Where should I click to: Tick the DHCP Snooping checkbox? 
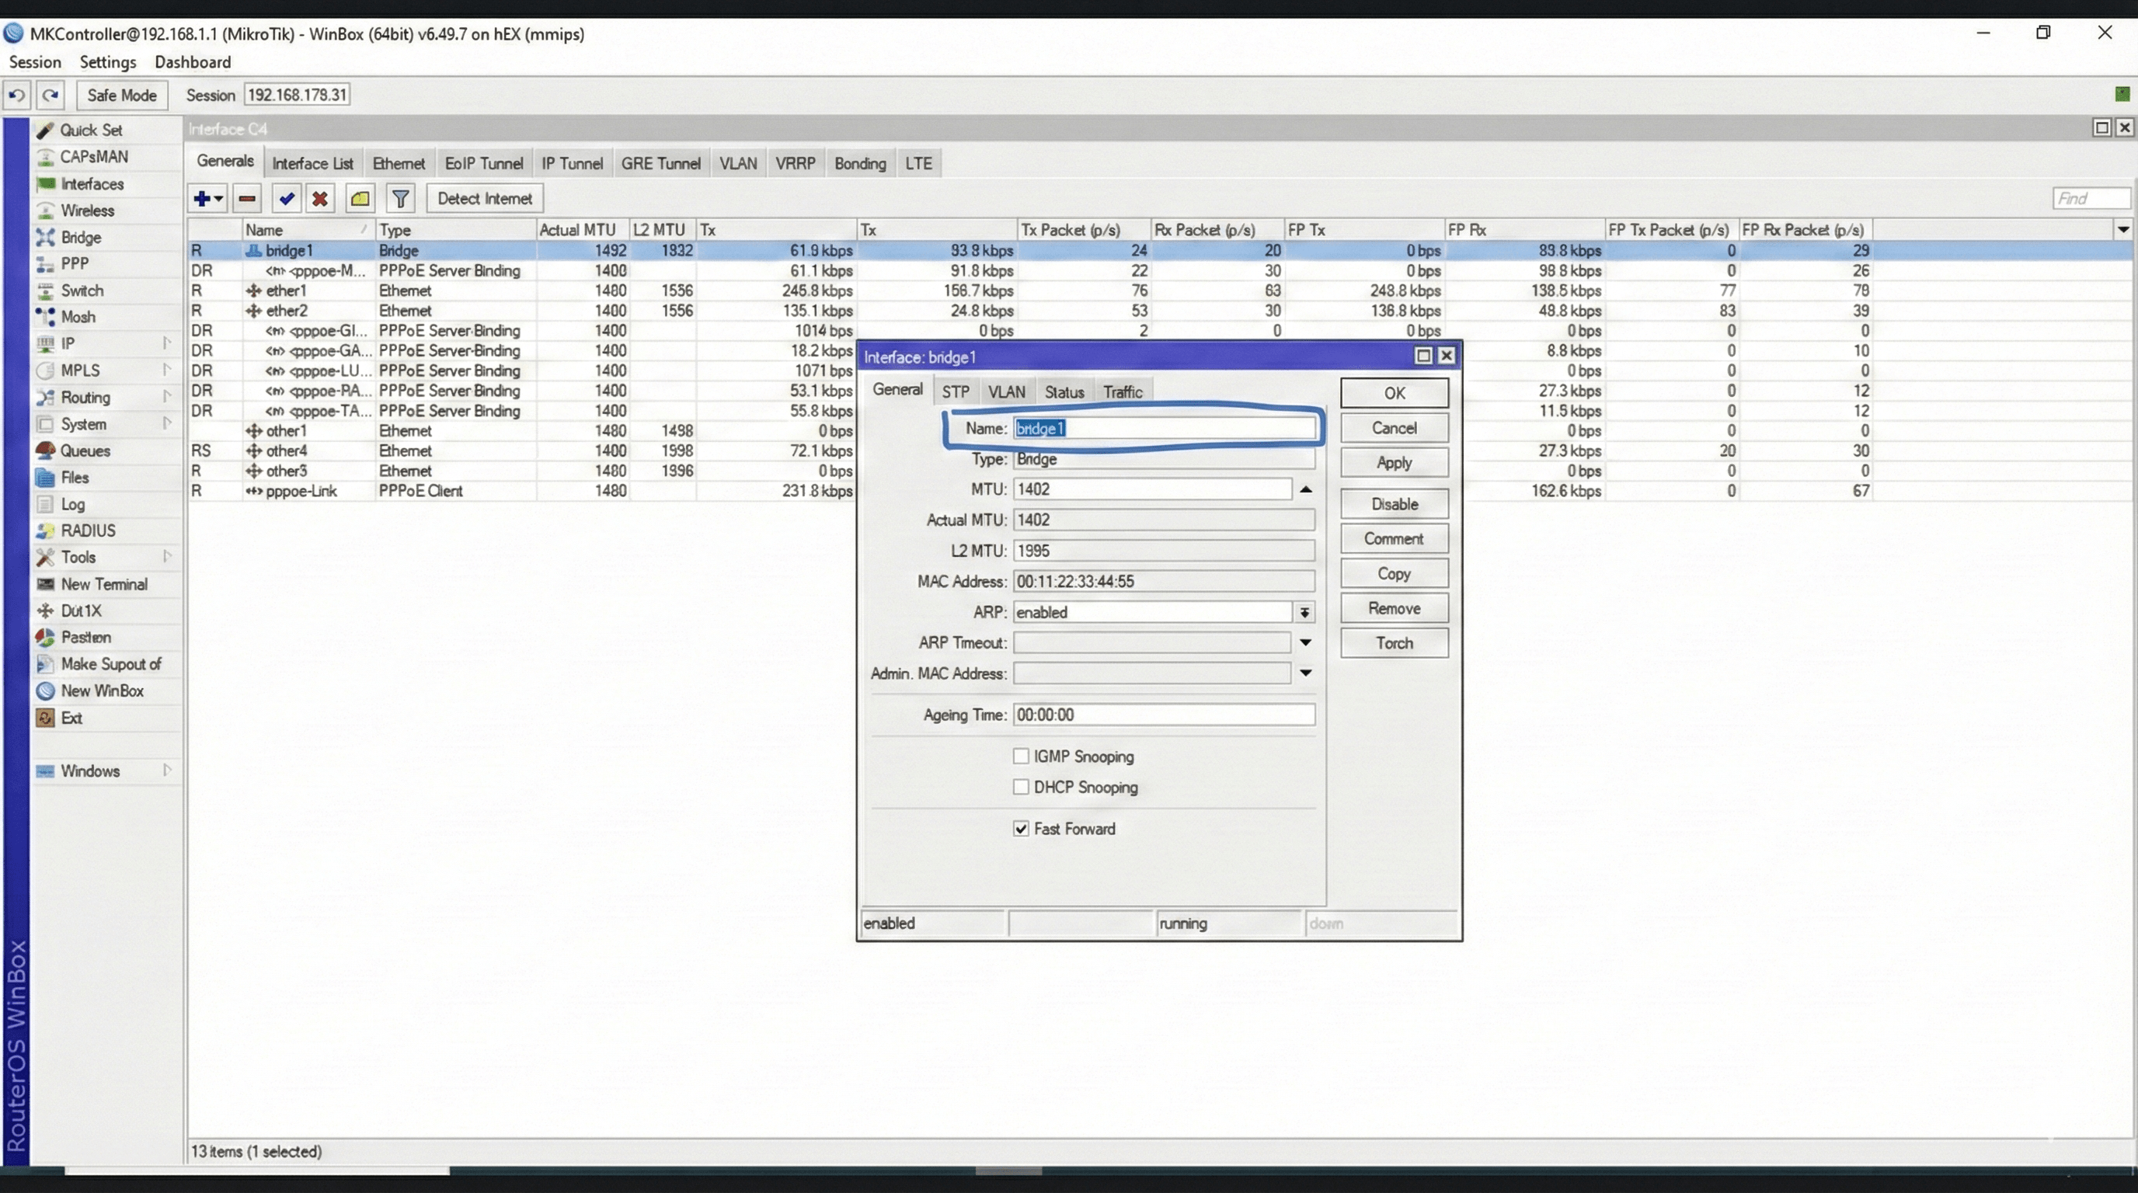(1021, 787)
